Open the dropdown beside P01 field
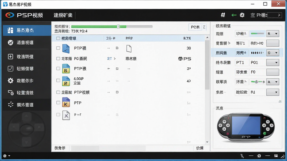The height and width of the screenshot is (161, 287). point(273,63)
